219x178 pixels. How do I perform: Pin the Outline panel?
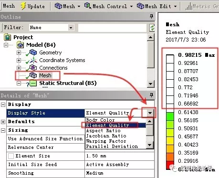click(x=151, y=16)
